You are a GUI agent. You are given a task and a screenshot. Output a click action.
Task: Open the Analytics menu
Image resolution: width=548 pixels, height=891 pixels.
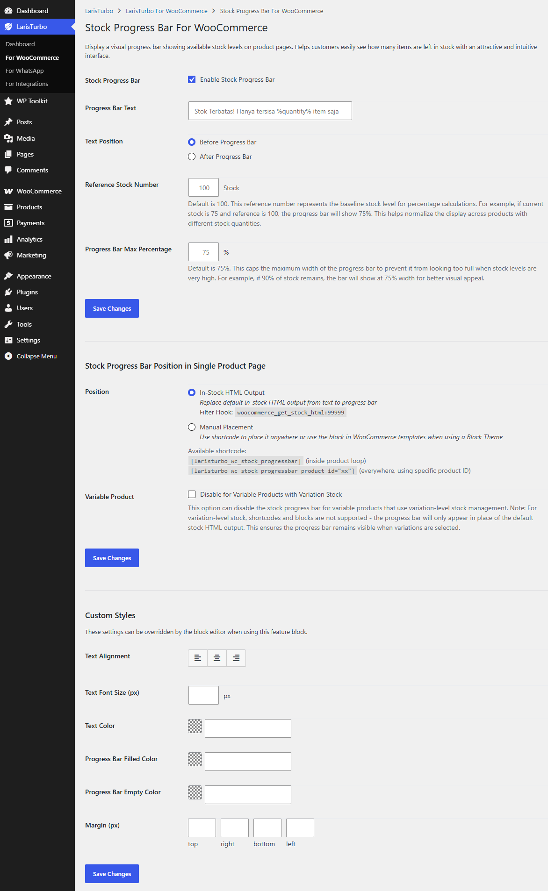tap(37, 239)
